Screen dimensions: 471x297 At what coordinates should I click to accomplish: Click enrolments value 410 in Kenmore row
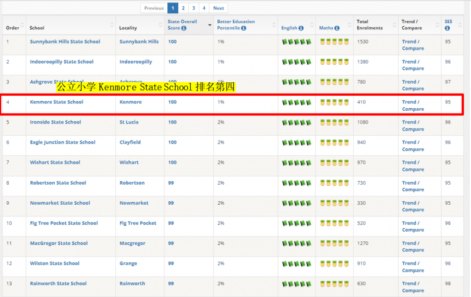pyautogui.click(x=361, y=102)
